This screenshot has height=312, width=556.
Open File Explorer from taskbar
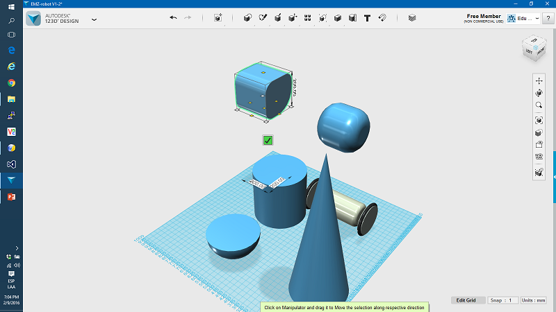click(x=11, y=99)
